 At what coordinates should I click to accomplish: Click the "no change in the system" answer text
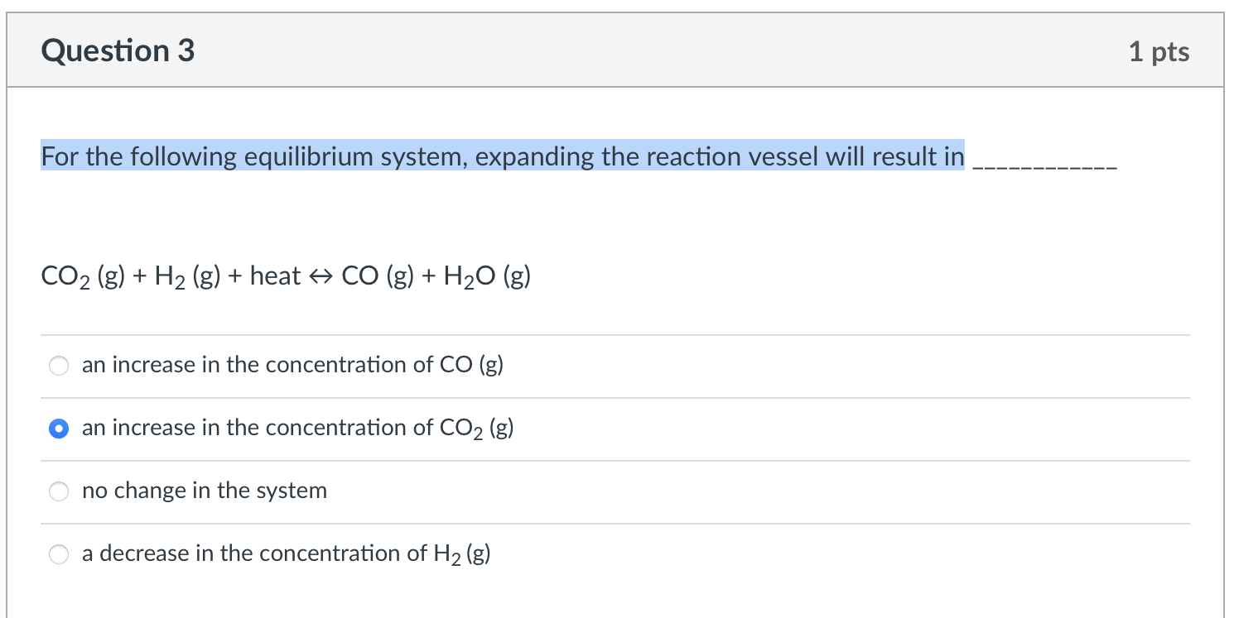coord(205,491)
